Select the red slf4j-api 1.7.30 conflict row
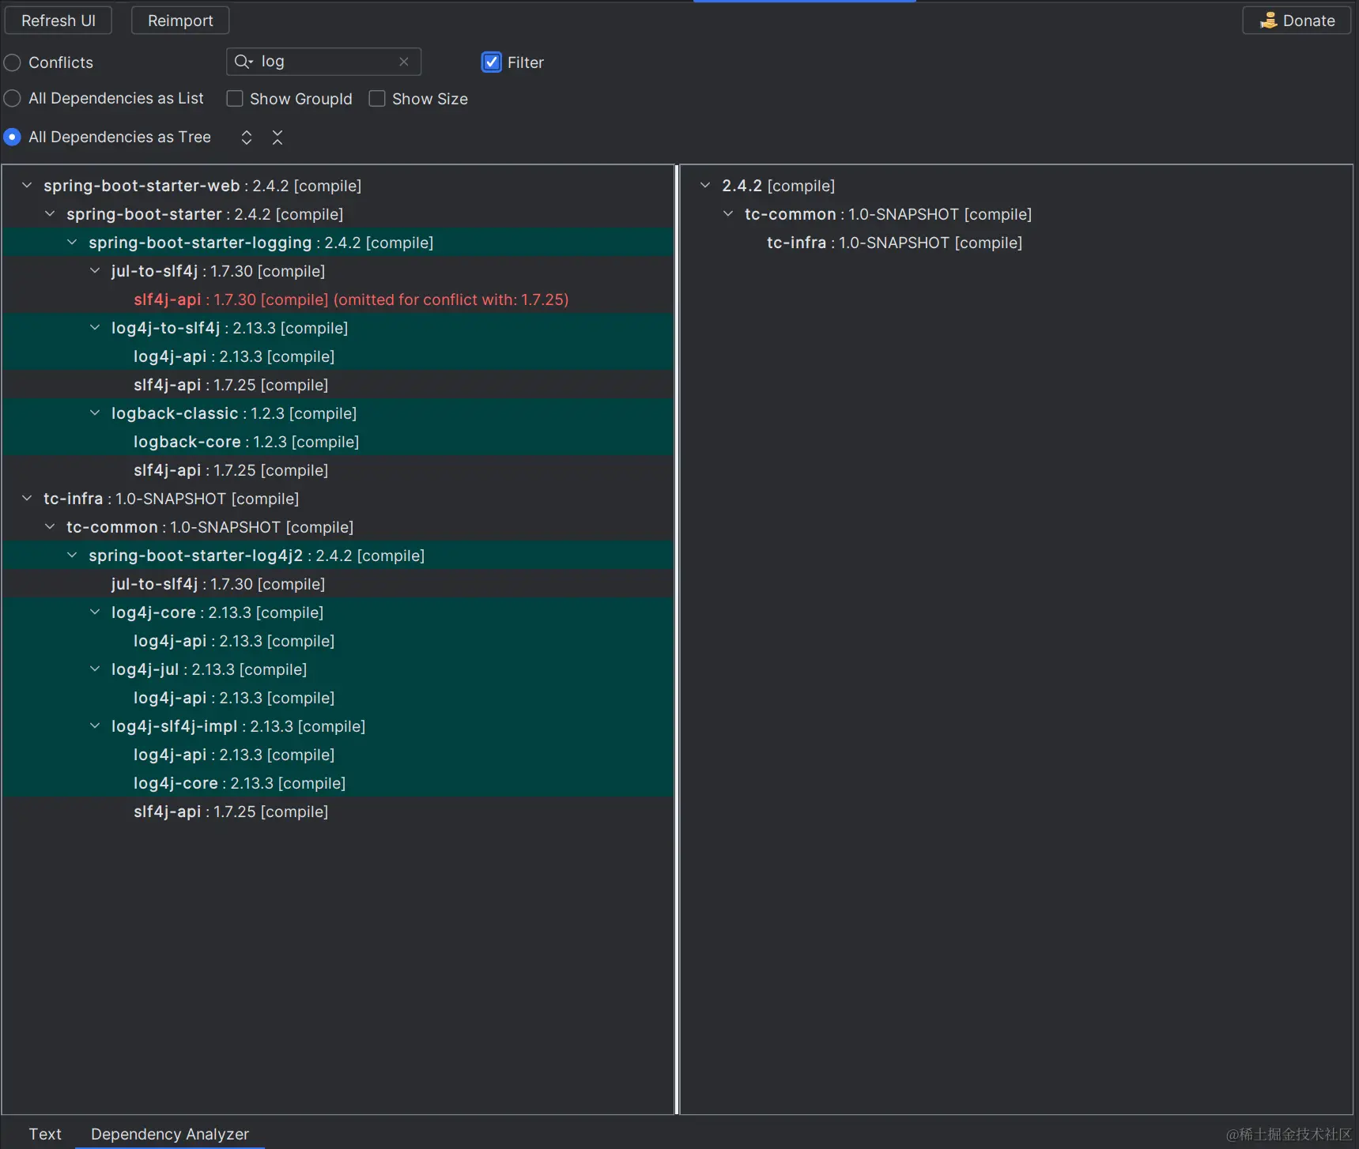 point(338,299)
